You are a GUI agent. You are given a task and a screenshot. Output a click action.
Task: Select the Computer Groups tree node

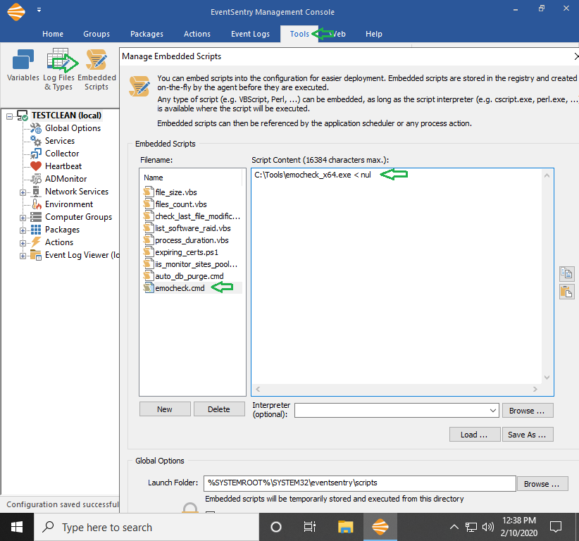pos(78,217)
